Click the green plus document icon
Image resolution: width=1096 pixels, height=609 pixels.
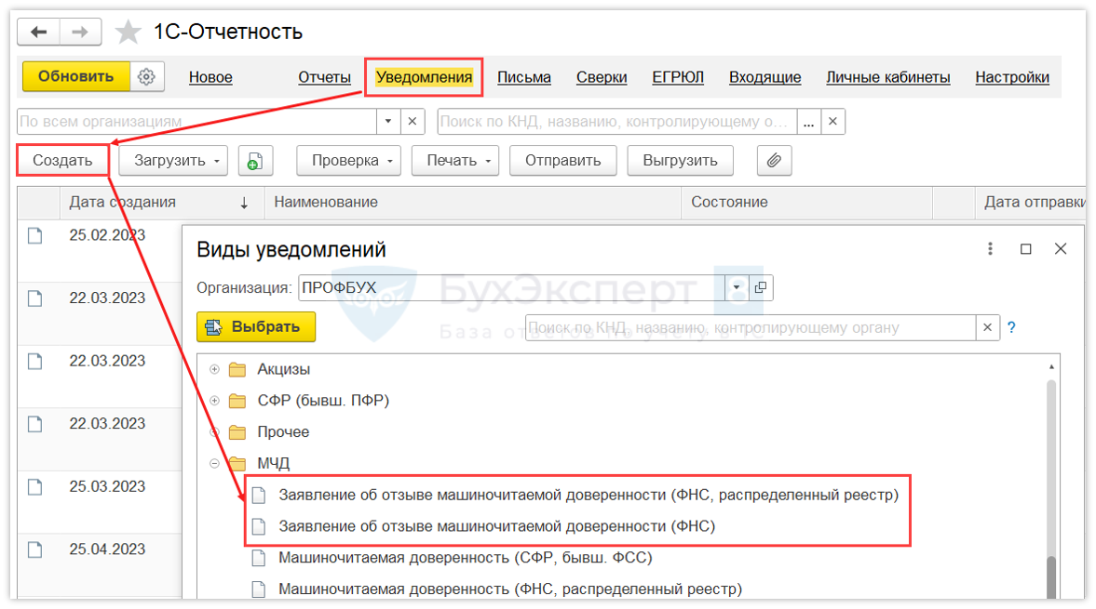(255, 161)
